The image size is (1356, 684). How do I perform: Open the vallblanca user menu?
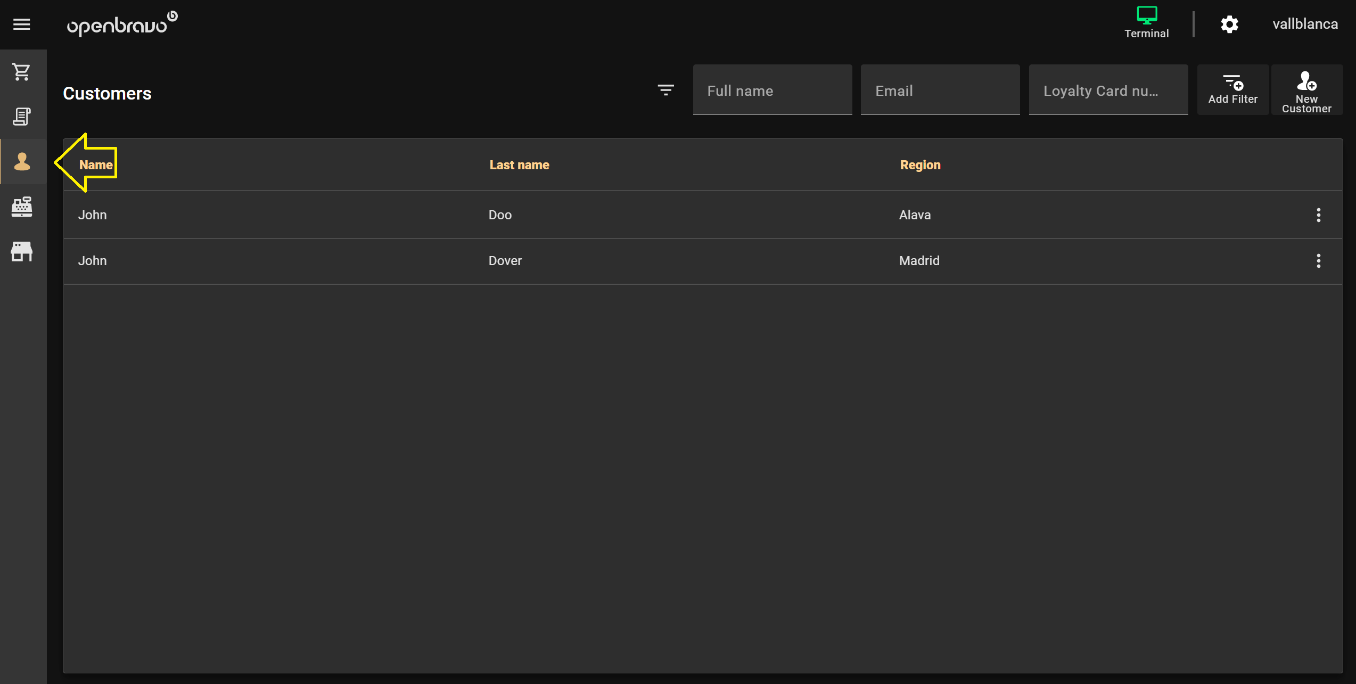1305,24
